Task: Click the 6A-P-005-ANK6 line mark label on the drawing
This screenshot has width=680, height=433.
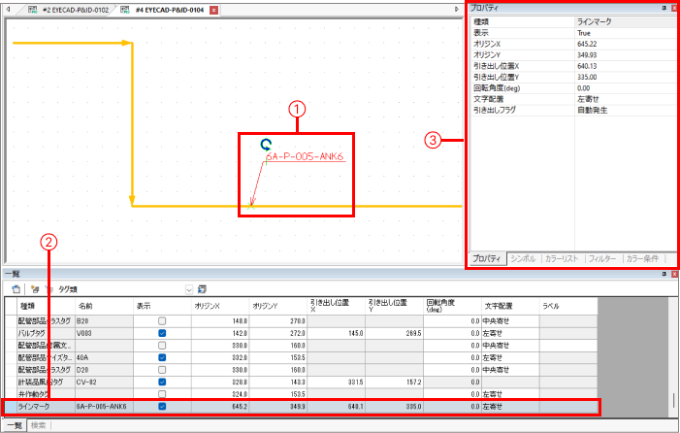Action: [x=306, y=155]
